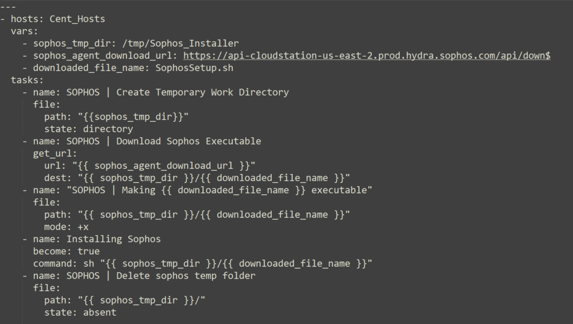Click the dest line under get_url

197,178
